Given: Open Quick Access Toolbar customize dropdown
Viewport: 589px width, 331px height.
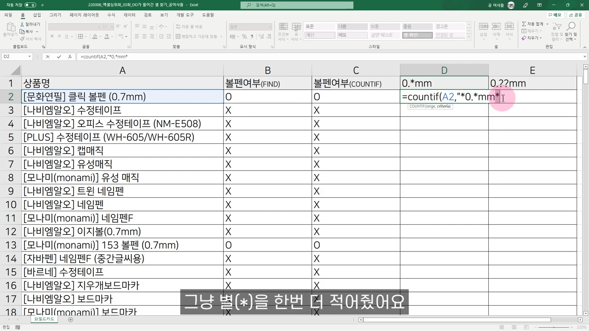Looking at the screenshot, I should click(43, 5).
